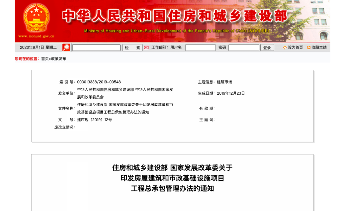Click the orange icon before 收藏本站

(x=308, y=47)
